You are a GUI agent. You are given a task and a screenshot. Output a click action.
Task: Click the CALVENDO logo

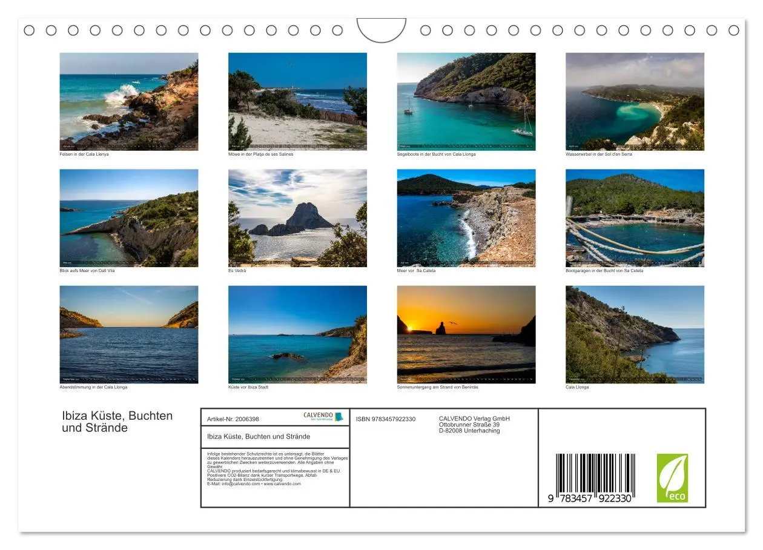tap(323, 417)
